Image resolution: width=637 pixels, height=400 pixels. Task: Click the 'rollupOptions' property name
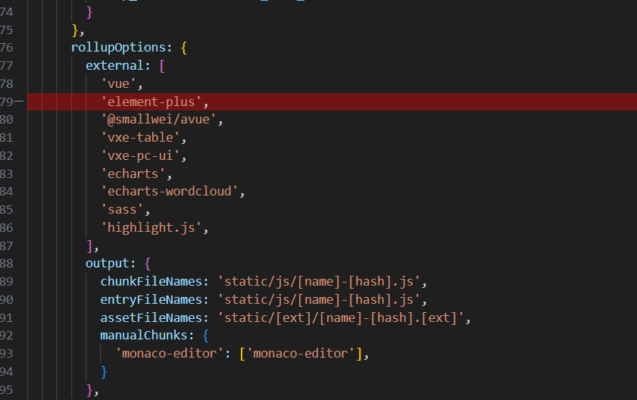121,47
